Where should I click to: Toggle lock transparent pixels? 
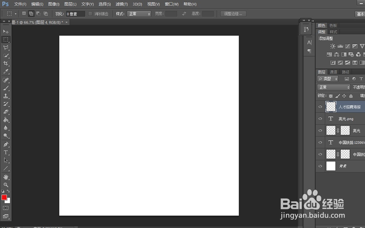[331, 96]
